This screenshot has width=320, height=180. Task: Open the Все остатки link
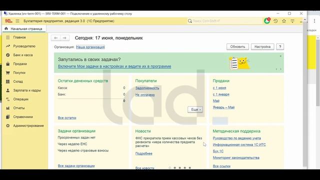coord(67,118)
